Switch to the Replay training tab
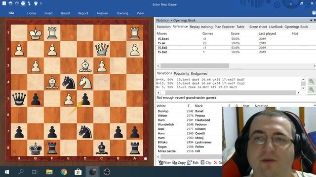 click(x=201, y=27)
